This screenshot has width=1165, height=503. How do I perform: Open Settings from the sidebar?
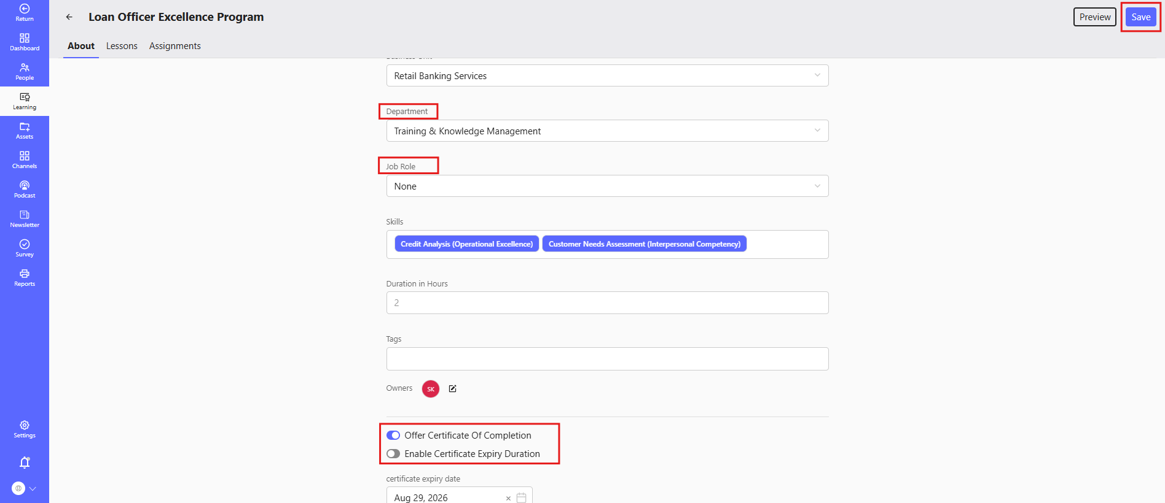(25, 429)
